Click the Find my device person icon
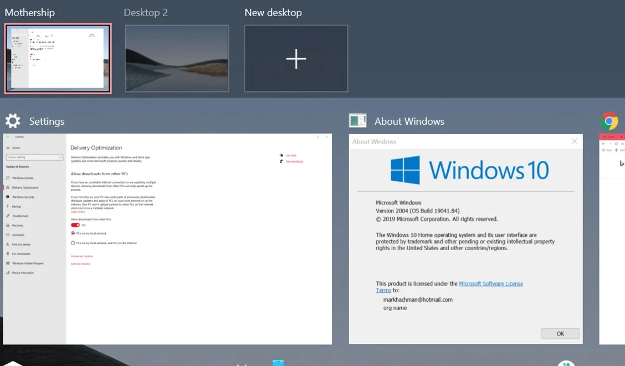 [8, 244]
